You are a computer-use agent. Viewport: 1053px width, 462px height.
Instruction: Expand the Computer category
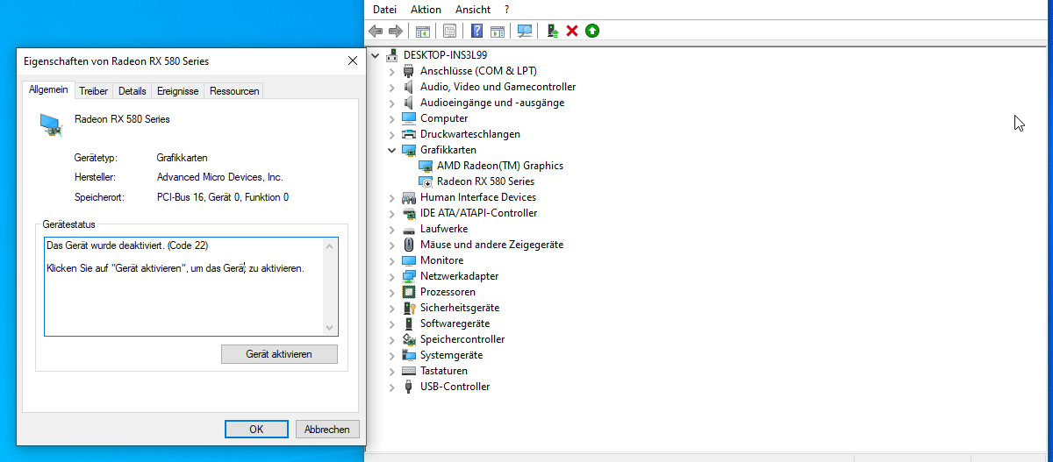pos(392,118)
